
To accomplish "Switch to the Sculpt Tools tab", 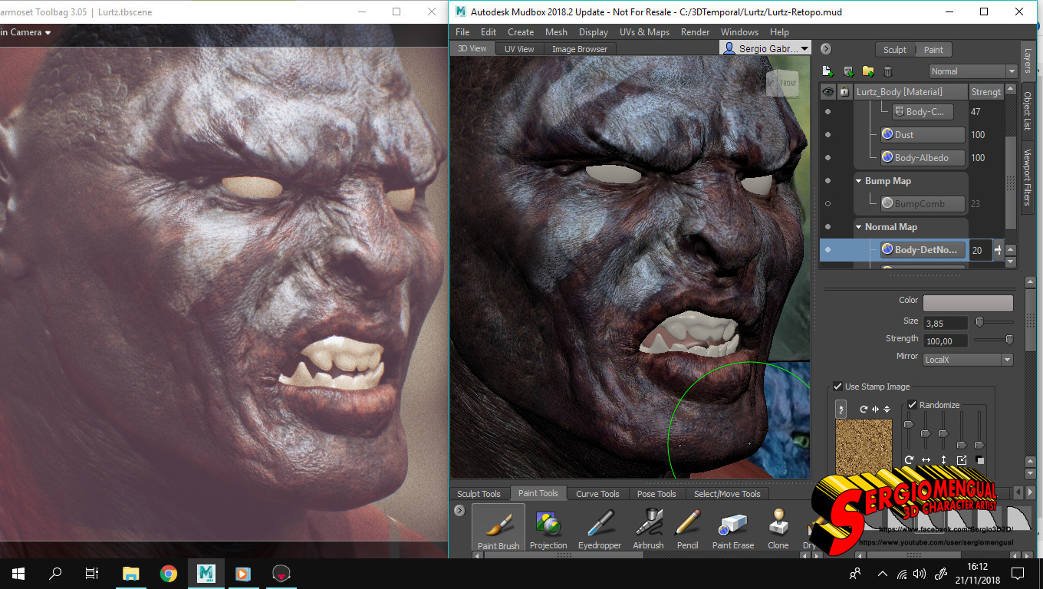I will pos(479,494).
